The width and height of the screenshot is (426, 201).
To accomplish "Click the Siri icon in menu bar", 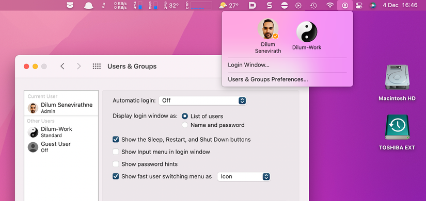I will (373, 6).
